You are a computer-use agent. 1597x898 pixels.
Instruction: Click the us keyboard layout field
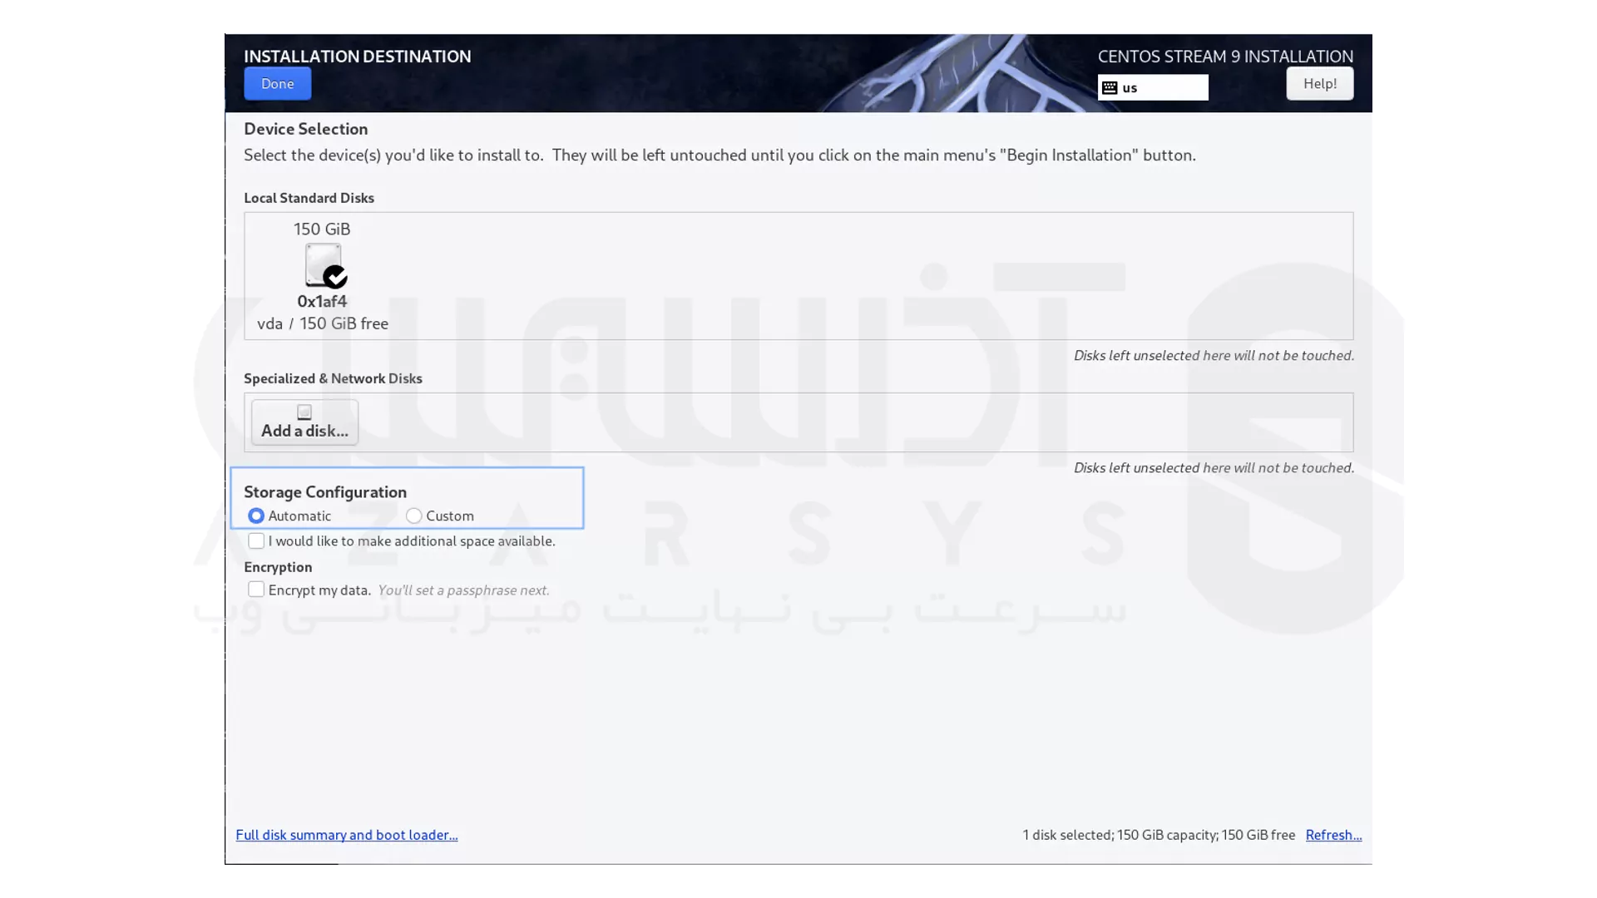tap(1153, 87)
